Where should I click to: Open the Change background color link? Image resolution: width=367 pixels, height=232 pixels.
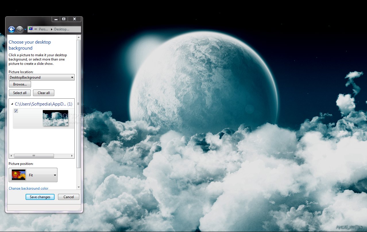(28, 188)
